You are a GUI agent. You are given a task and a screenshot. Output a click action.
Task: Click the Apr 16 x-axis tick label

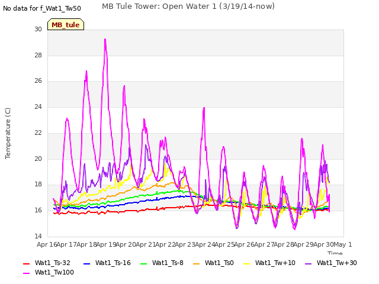pos(47,244)
